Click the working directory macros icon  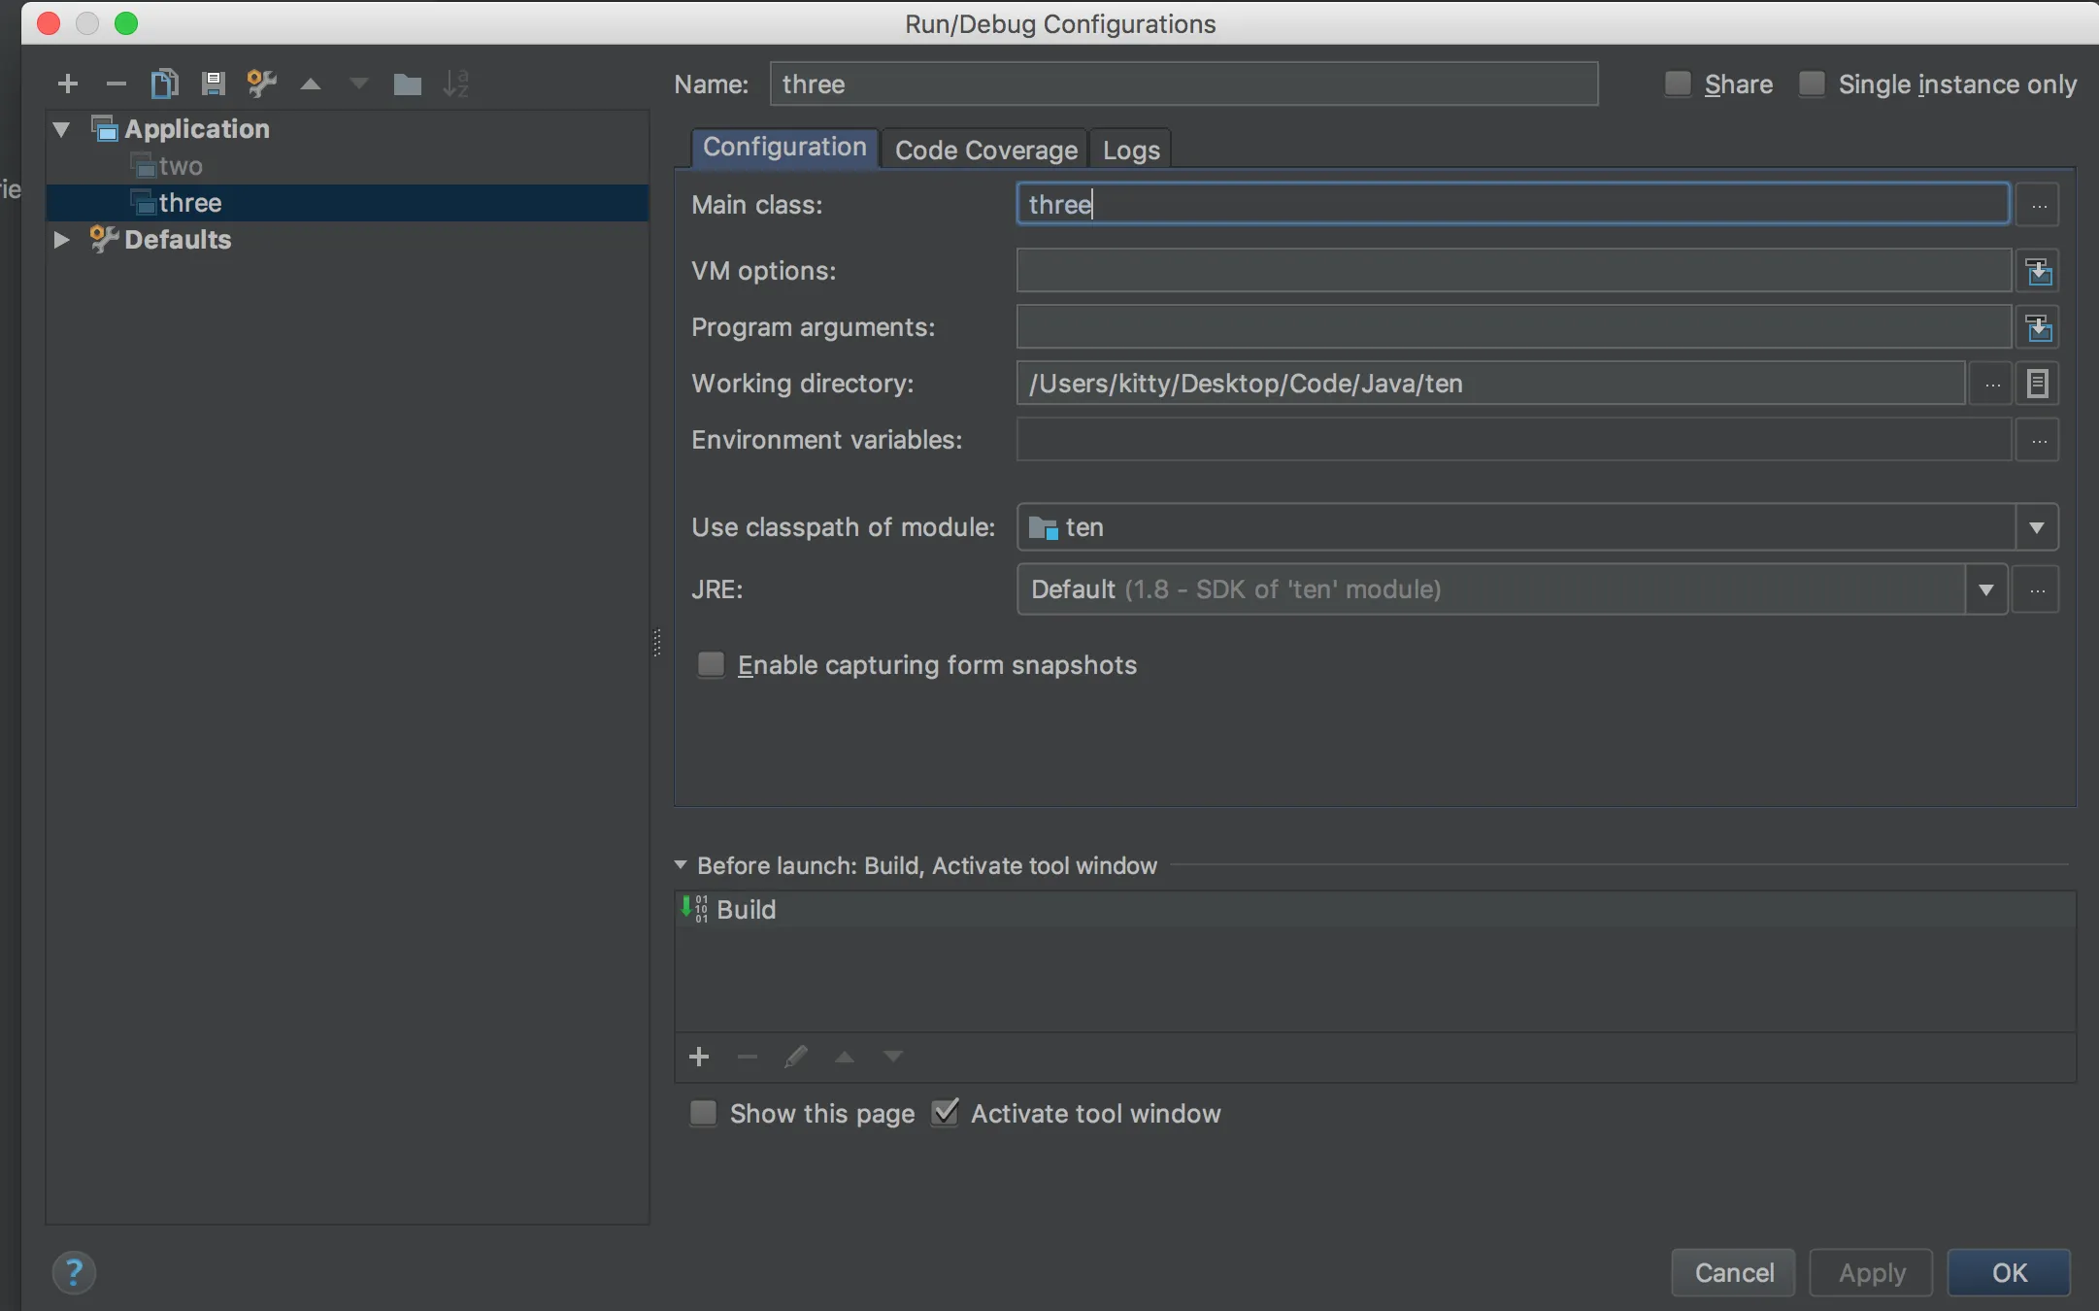pos(2037,384)
